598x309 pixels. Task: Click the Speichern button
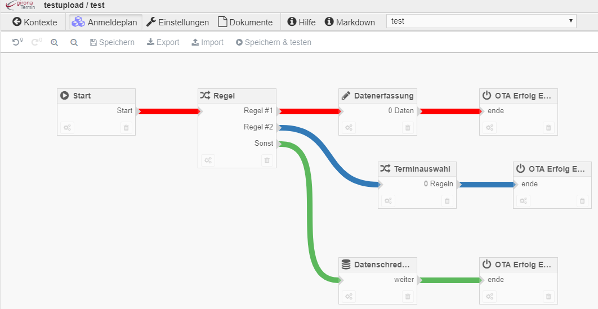point(112,42)
